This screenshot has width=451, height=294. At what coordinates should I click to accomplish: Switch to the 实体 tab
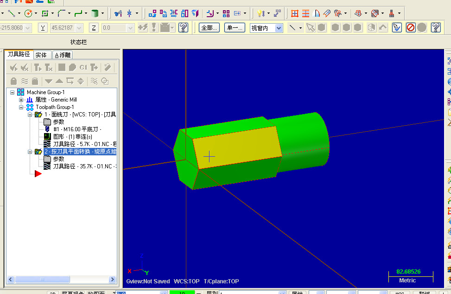(x=41, y=55)
